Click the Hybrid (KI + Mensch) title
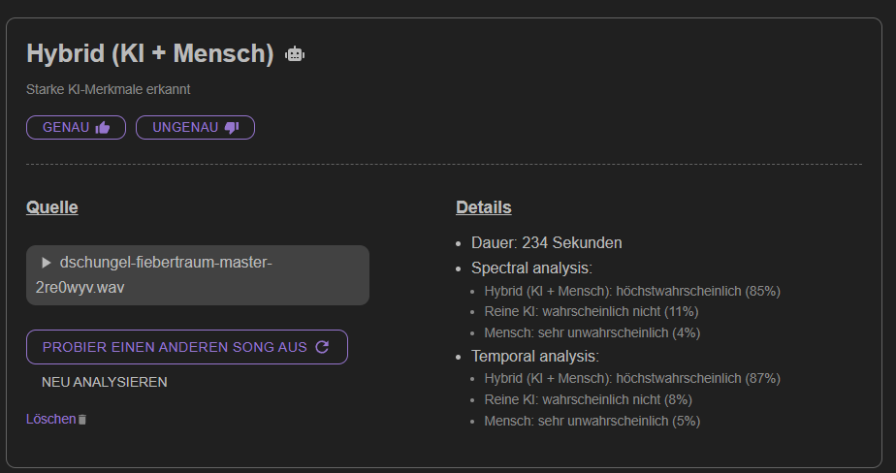 pyautogui.click(x=150, y=53)
